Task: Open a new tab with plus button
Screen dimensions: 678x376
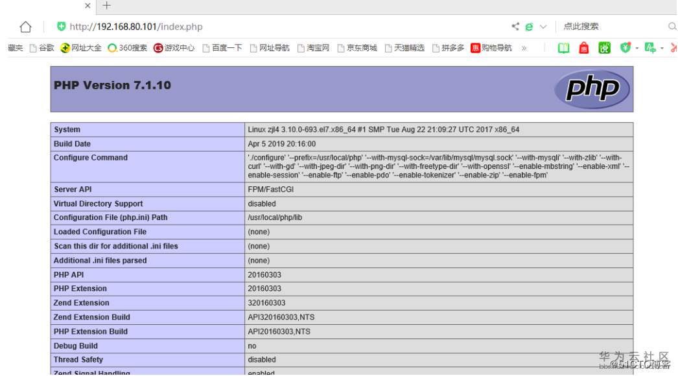Action: coord(106,5)
